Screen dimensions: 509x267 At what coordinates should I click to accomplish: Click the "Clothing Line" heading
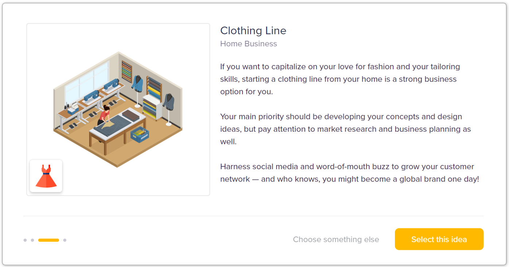coord(253,31)
